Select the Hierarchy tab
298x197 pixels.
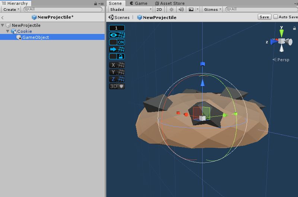tap(15, 3)
